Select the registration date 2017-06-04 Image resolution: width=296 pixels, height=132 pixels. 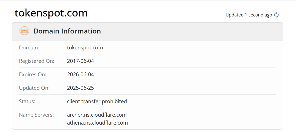click(81, 61)
